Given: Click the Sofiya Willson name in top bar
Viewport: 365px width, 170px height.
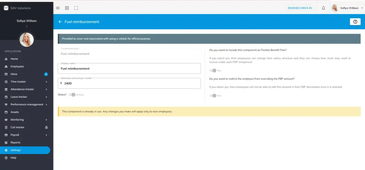Looking at the screenshot, I should pos(349,8).
